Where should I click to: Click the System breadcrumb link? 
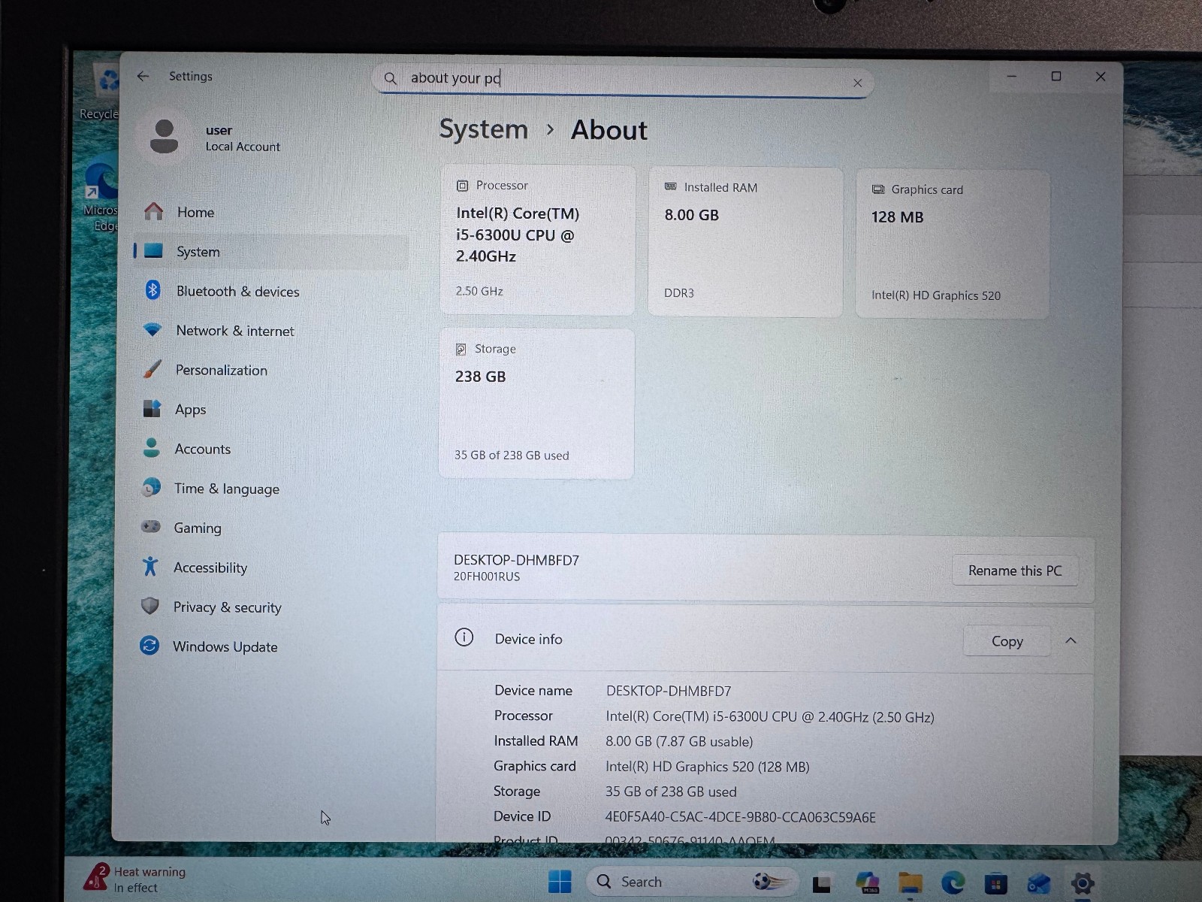484,129
